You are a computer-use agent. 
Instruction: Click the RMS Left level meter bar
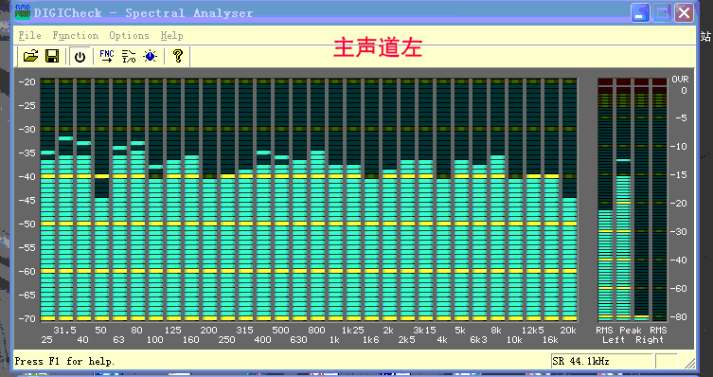(605, 200)
